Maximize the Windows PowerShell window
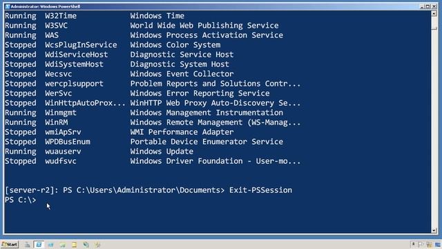442x249 pixels. pos(427,6)
